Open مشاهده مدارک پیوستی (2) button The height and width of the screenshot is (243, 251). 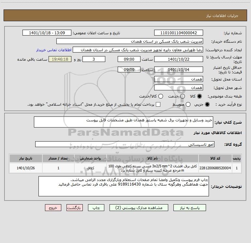tap(139, 208)
